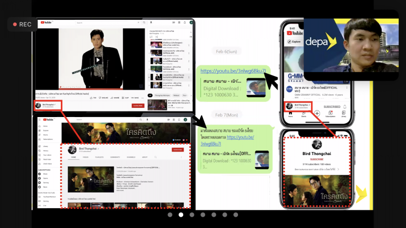Tap the plus create button on the phone
This screenshot has width=406, height=228.
click(317, 113)
